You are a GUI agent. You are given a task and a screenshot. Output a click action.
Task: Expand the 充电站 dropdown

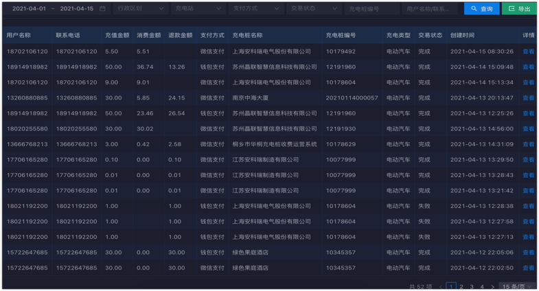[198, 8]
